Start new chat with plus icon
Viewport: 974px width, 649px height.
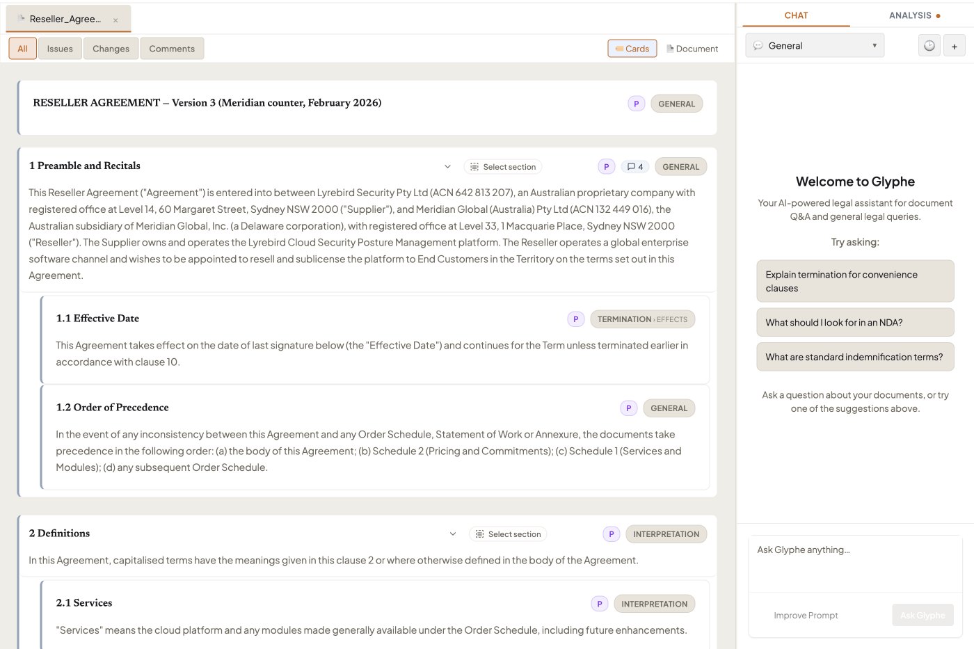[955, 46]
